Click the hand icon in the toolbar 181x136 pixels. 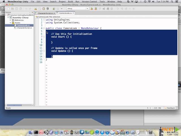coord(54,9)
